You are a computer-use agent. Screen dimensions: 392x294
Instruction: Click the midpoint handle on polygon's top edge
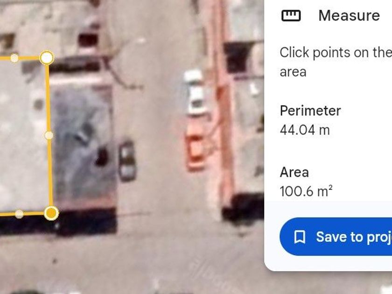pyautogui.click(x=14, y=58)
